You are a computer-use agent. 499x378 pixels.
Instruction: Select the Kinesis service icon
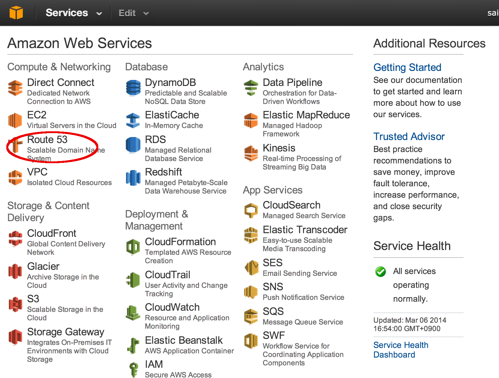tap(251, 153)
